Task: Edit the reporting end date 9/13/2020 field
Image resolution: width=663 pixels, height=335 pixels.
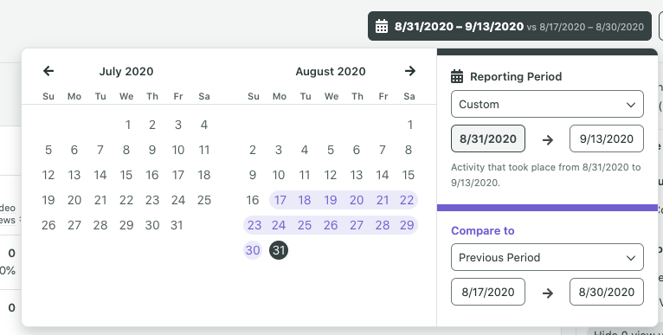Action: [x=607, y=139]
